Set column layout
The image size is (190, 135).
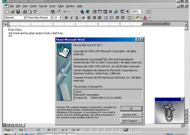[110, 12]
